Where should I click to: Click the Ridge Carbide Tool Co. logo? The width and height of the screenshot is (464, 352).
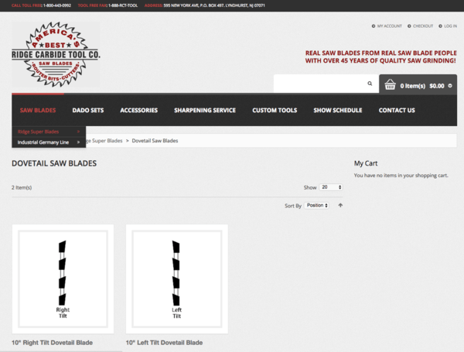click(x=56, y=54)
